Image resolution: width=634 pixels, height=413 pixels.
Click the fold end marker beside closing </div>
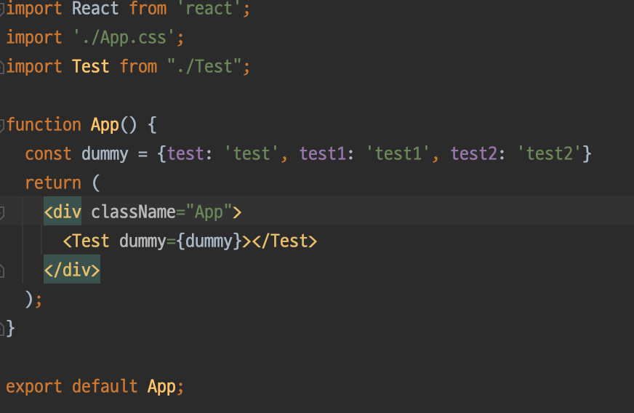(1, 270)
